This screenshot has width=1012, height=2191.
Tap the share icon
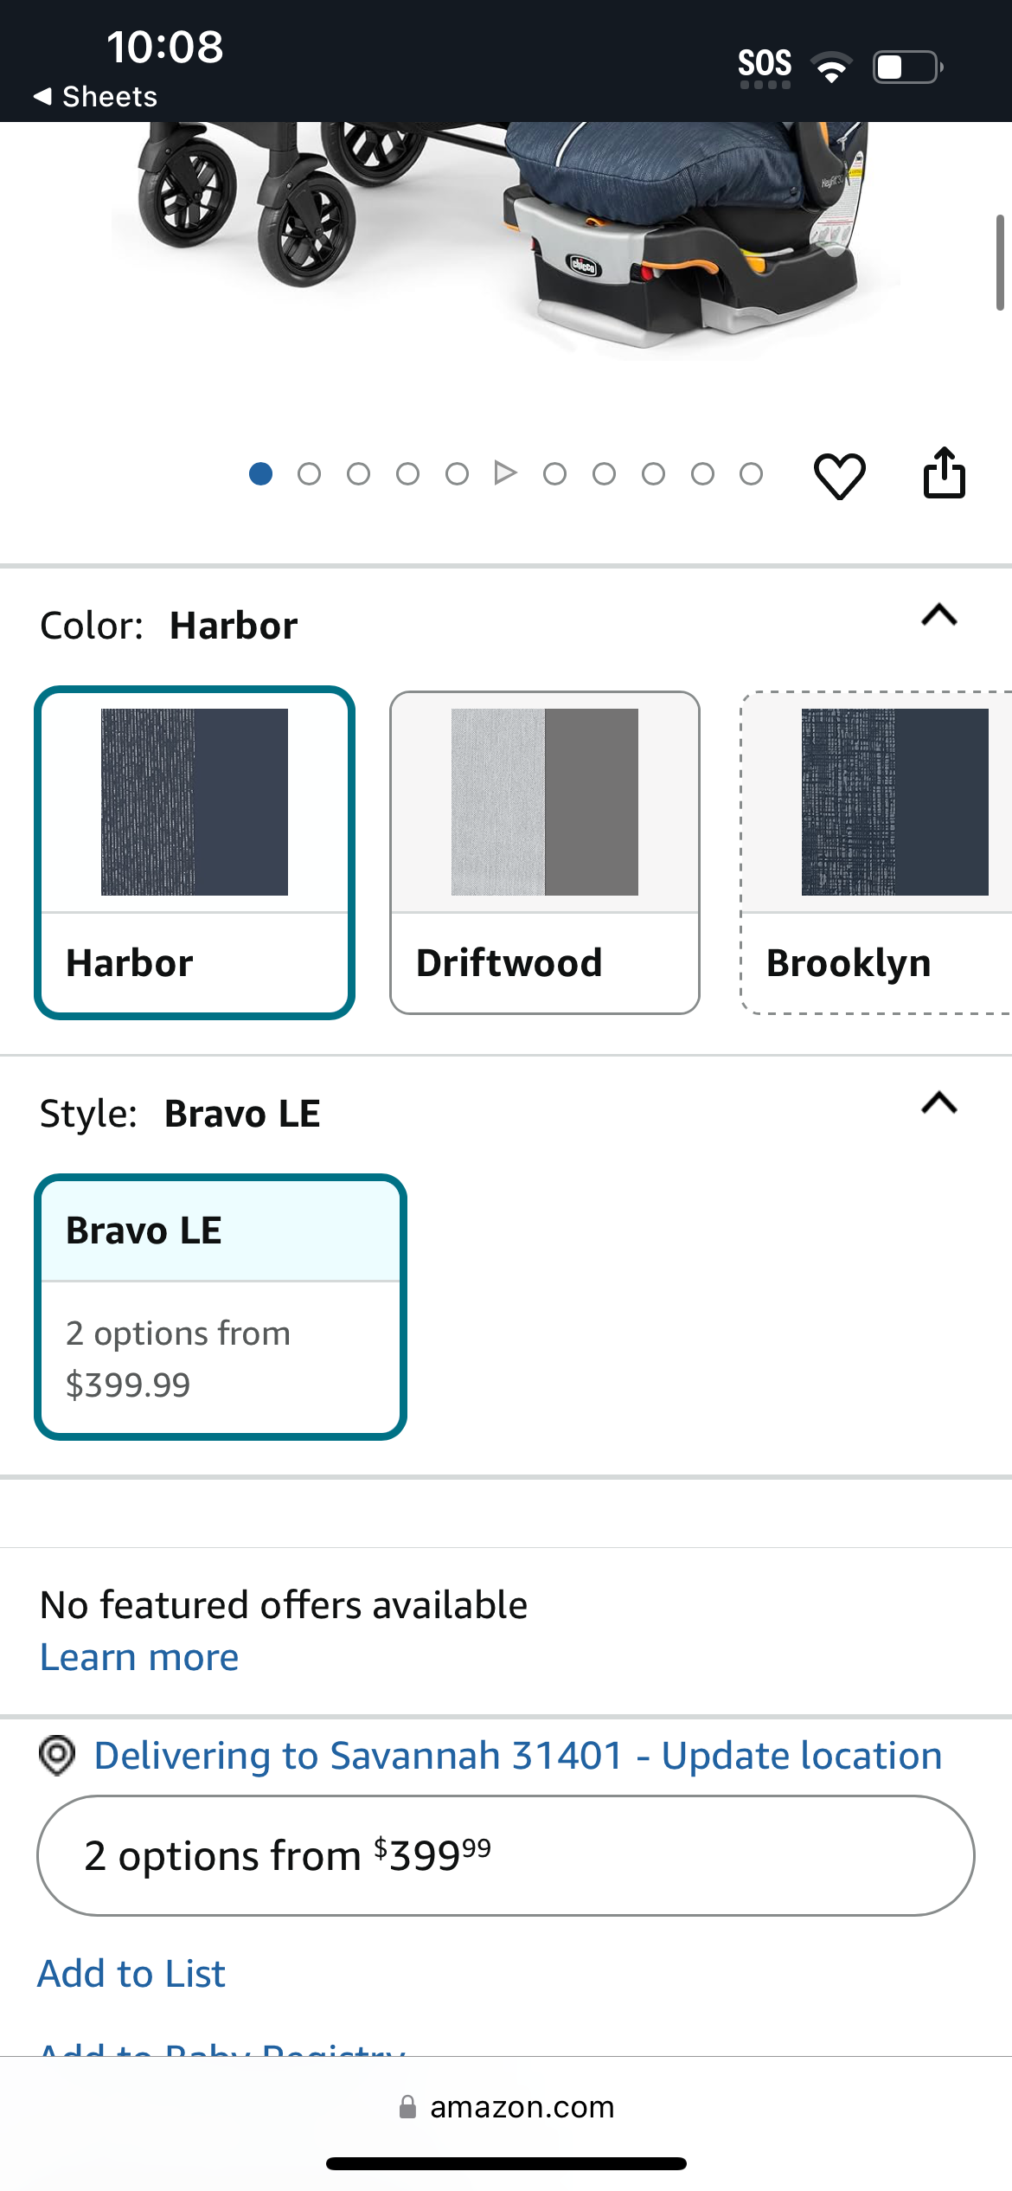[944, 472]
